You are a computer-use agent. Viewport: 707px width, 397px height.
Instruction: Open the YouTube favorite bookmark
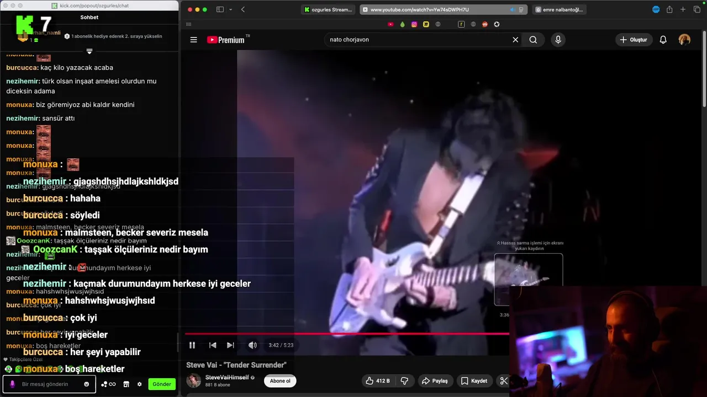coord(391,24)
